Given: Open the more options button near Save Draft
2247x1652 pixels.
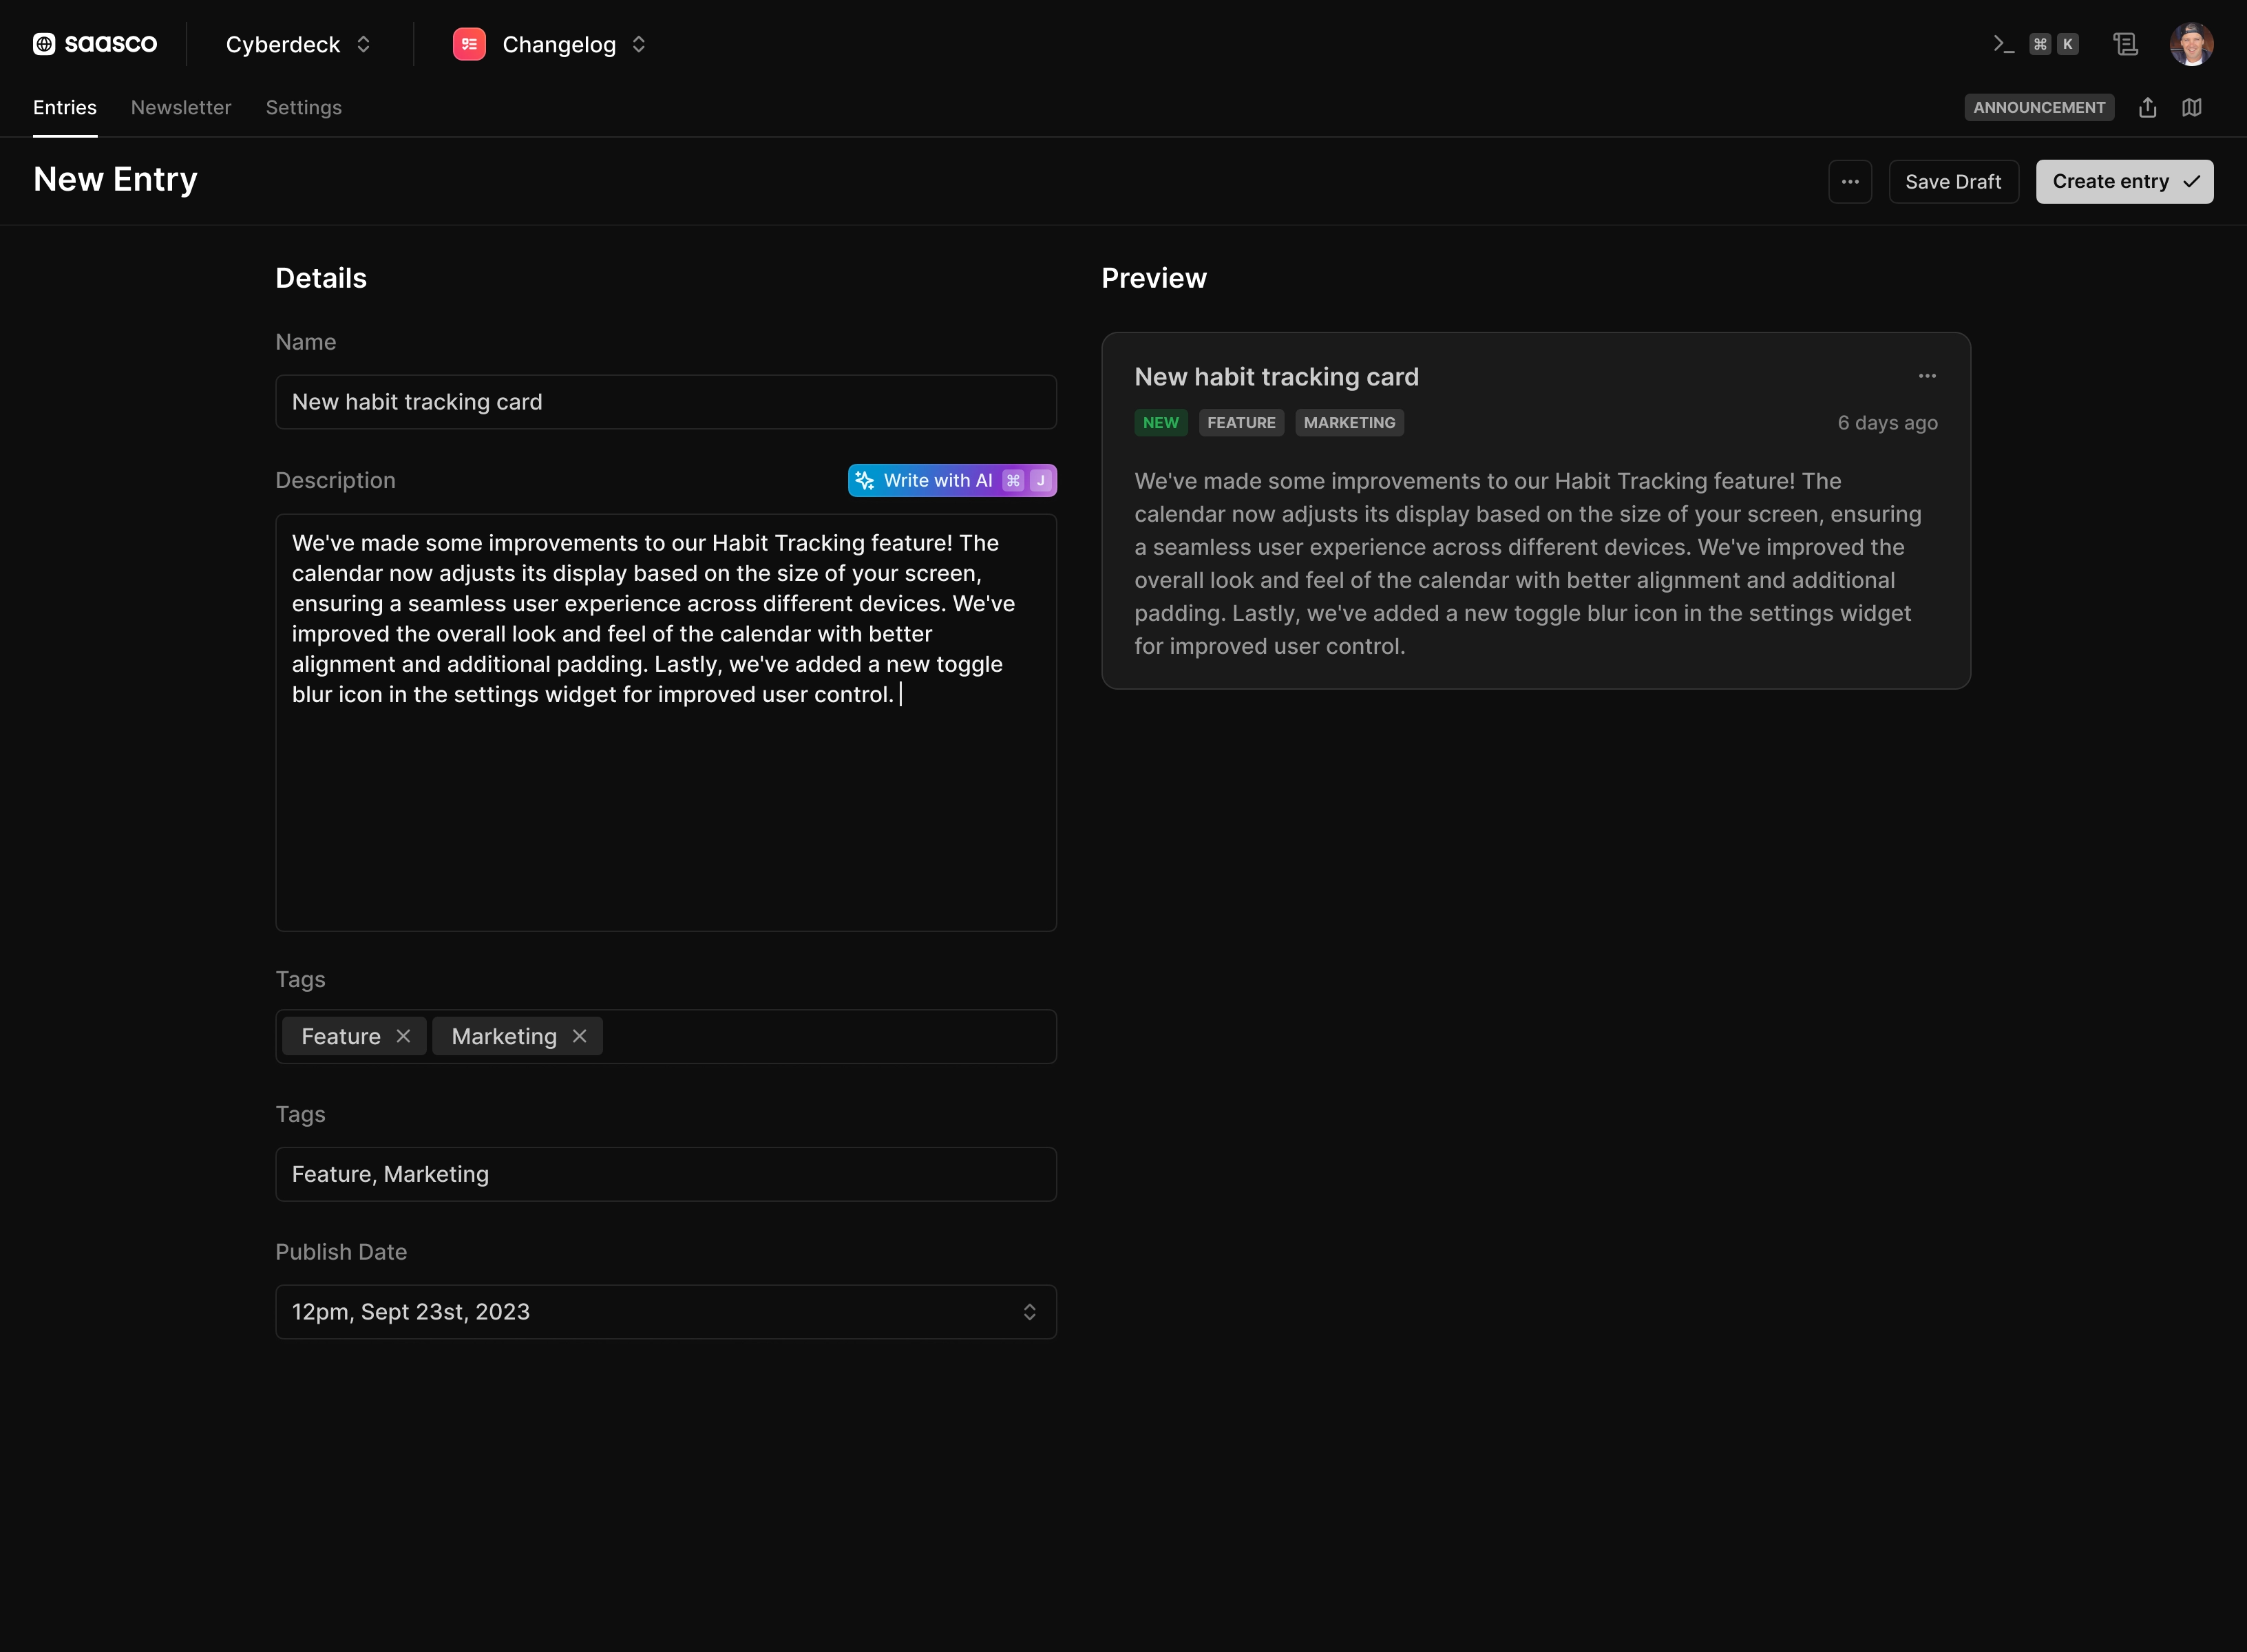Looking at the screenshot, I should (1850, 181).
